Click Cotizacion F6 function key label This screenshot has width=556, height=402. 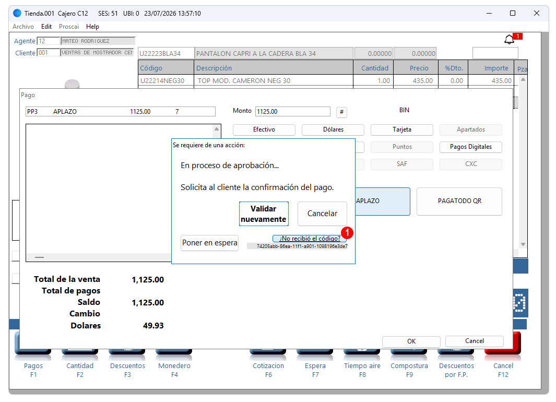[268, 370]
